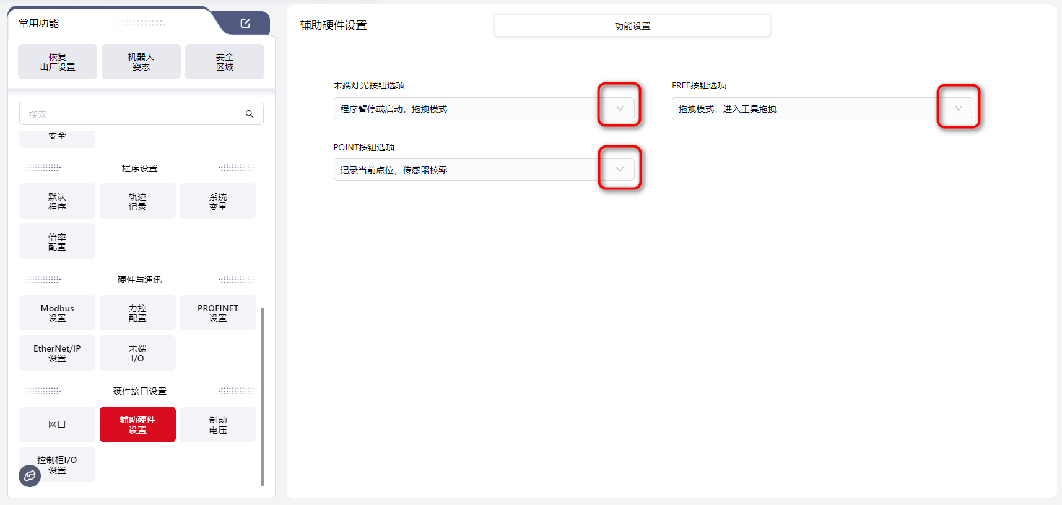The height and width of the screenshot is (505, 1062).
Task: Open the 机器人姿态 shortcut
Action: (141, 62)
